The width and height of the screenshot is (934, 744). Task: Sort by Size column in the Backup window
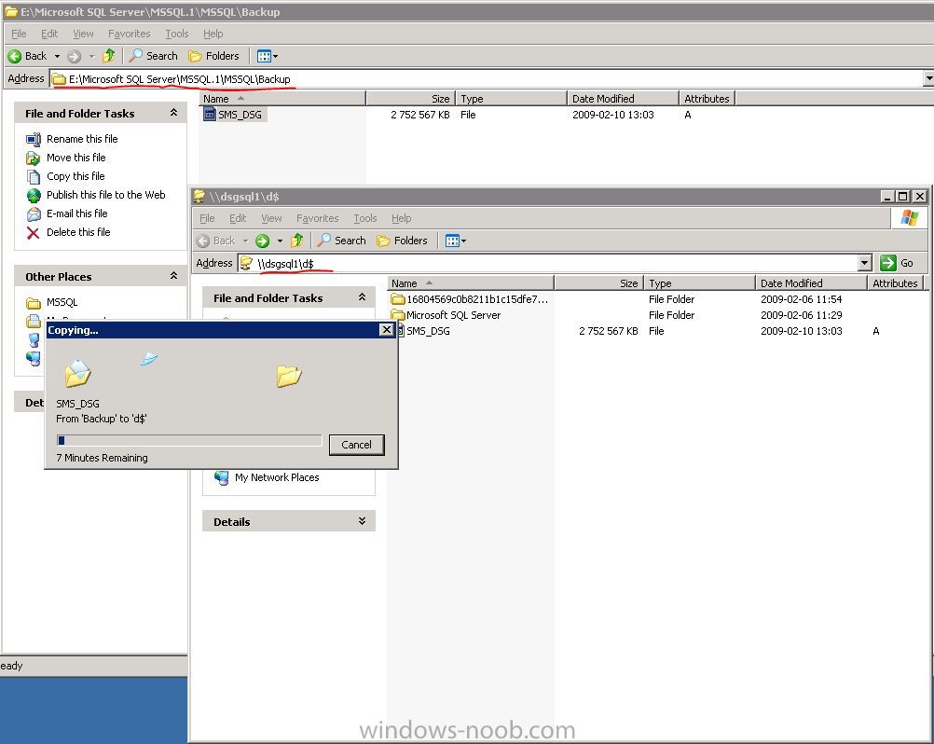410,98
